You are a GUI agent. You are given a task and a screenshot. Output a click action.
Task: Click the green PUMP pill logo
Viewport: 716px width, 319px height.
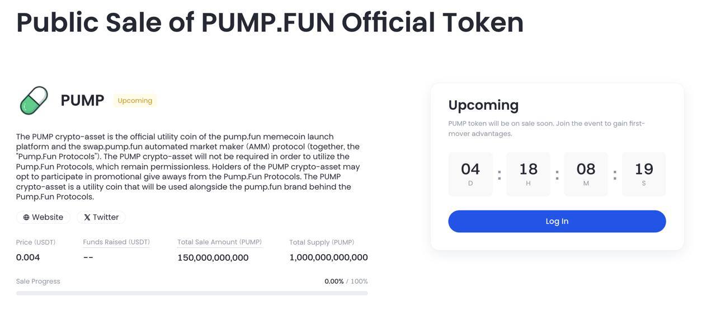34,101
